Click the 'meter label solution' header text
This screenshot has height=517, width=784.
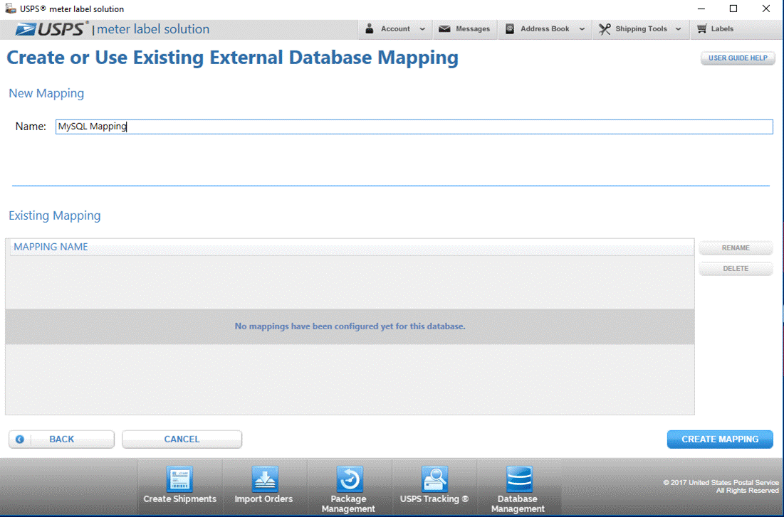pos(153,29)
